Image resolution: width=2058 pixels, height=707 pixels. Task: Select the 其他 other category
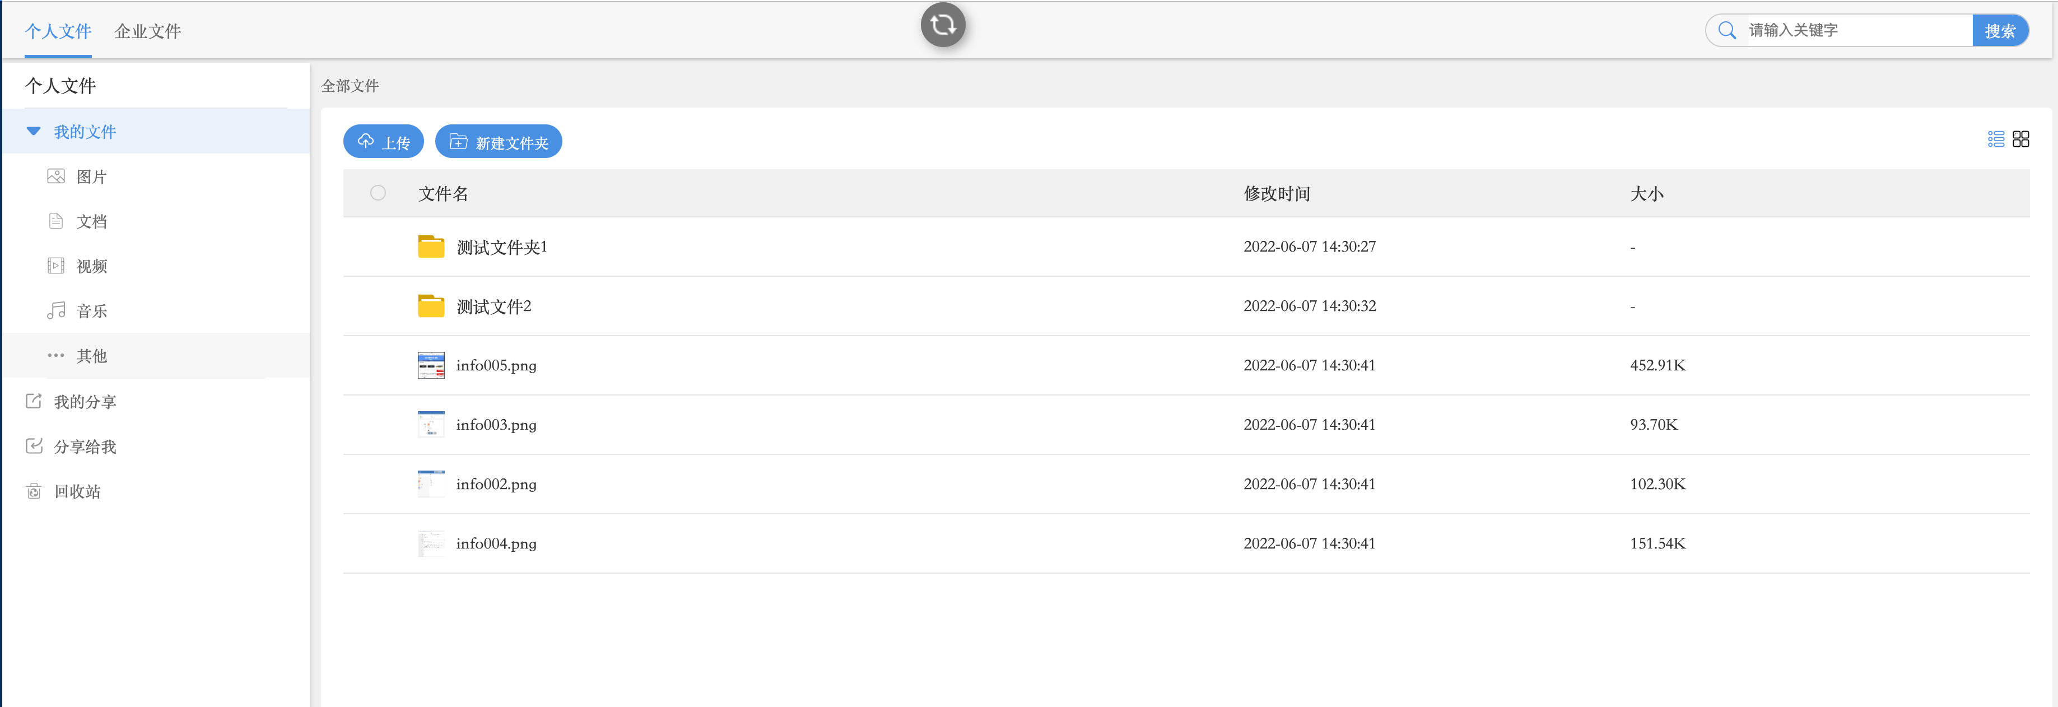(90, 356)
